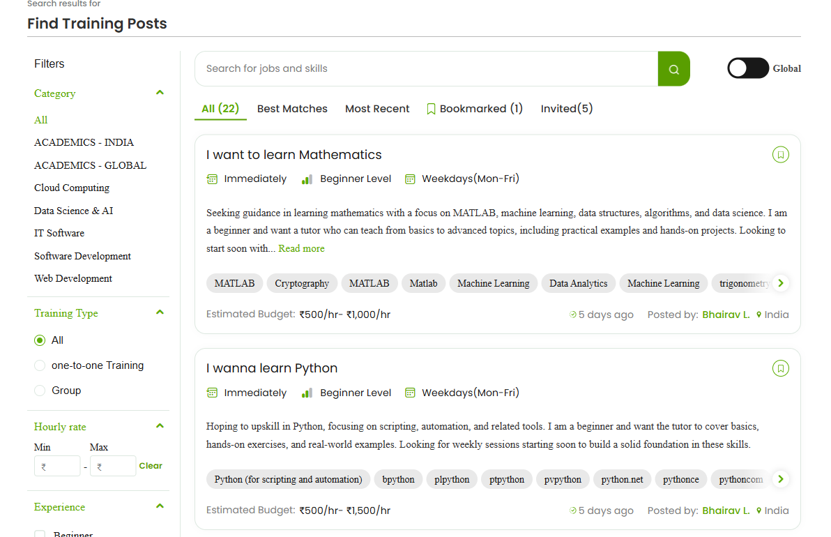Click the bpython skill tag
The image size is (831, 537).
pyautogui.click(x=399, y=480)
